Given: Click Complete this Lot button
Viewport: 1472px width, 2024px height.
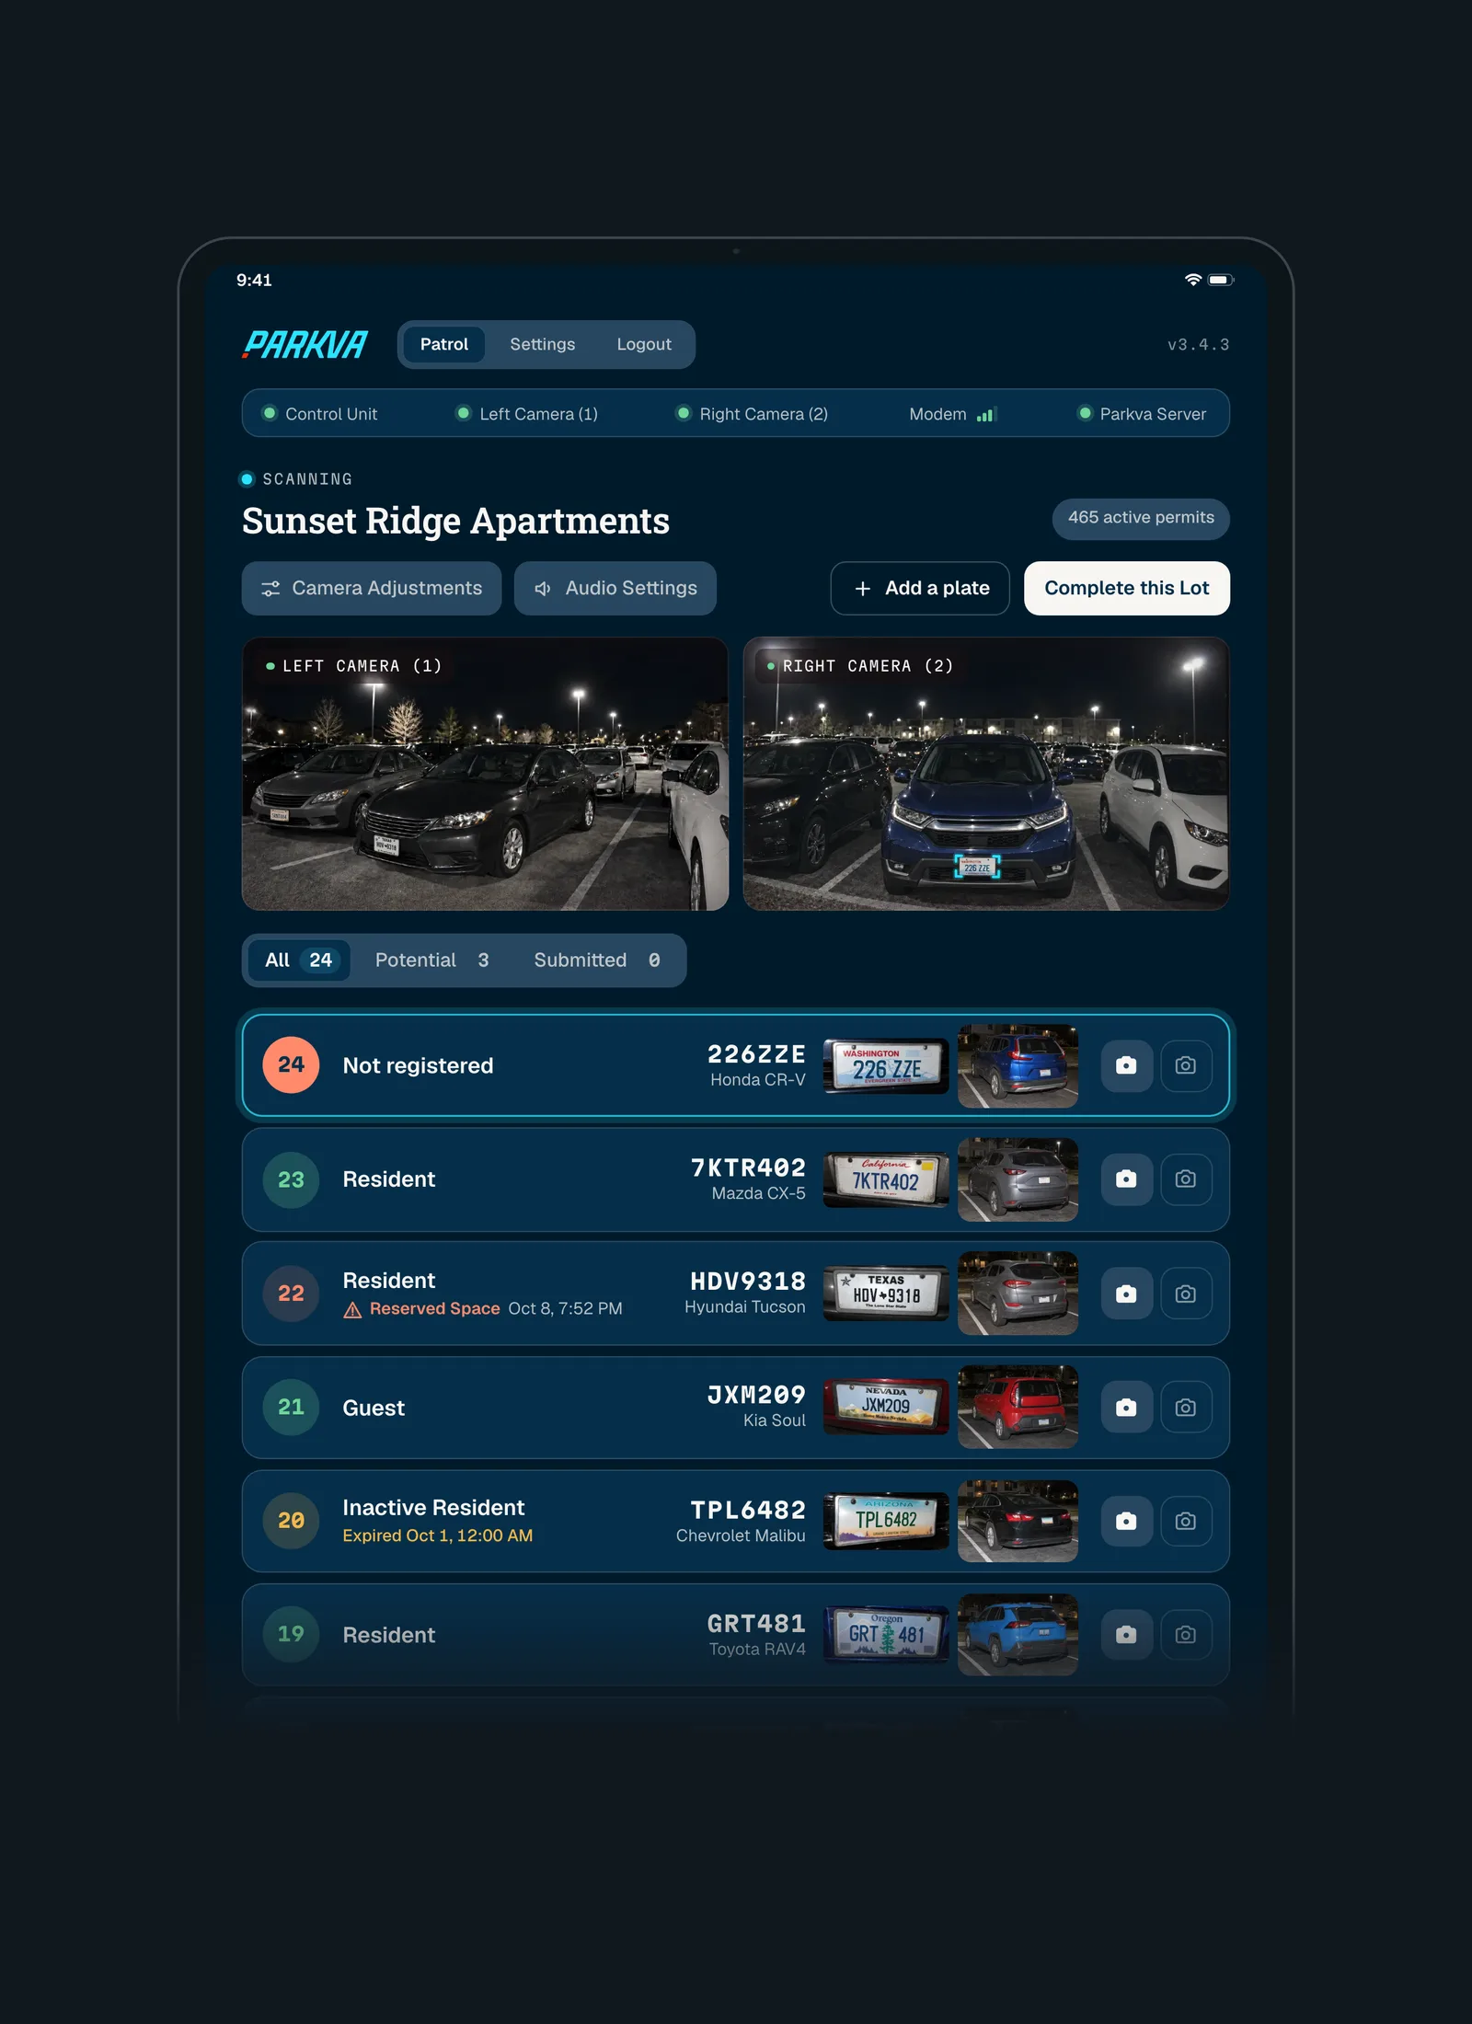Looking at the screenshot, I should 1127,588.
